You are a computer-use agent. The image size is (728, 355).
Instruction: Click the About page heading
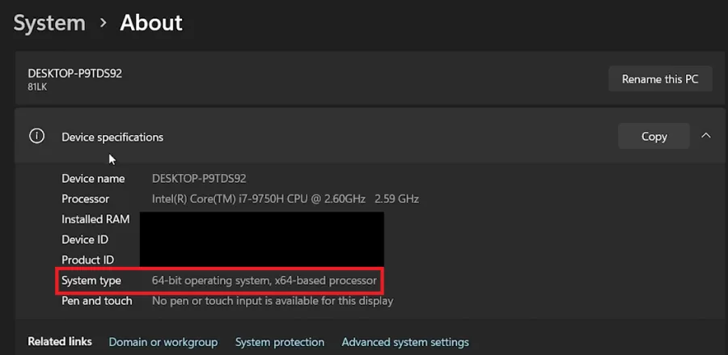tap(151, 23)
